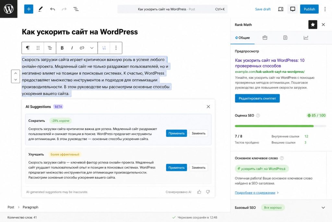Viewport: 332px width, 222px height.
Task: Give thumbs up to AI suggestions
Action: tap(199, 192)
